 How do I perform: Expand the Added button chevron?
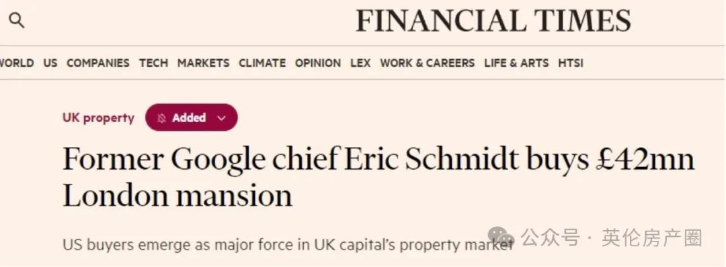[x=221, y=118]
